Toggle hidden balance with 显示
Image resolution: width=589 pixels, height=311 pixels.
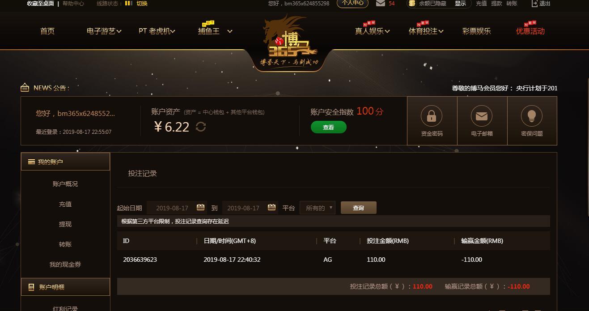[x=460, y=4]
